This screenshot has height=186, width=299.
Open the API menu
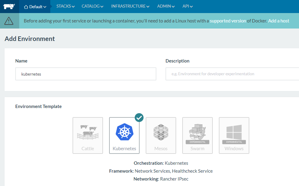tap(187, 6)
